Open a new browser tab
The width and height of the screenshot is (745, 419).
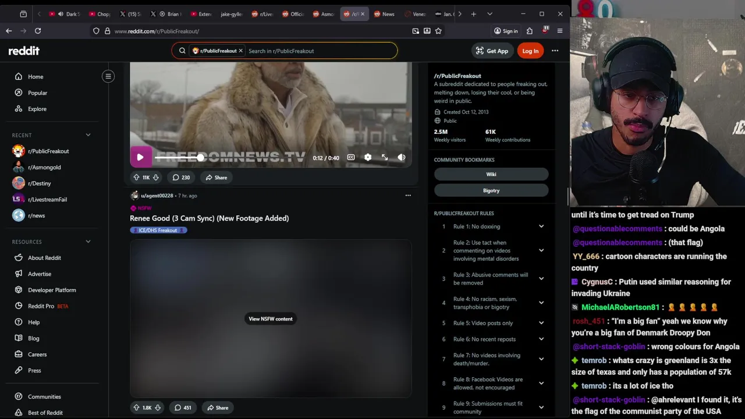click(473, 14)
